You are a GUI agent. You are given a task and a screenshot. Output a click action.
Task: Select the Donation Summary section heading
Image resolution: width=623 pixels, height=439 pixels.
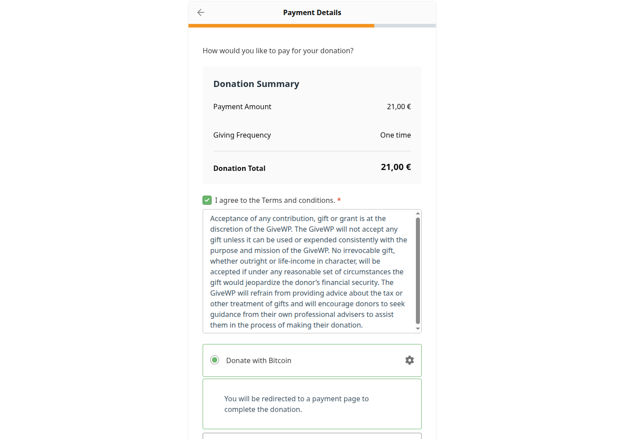click(256, 83)
